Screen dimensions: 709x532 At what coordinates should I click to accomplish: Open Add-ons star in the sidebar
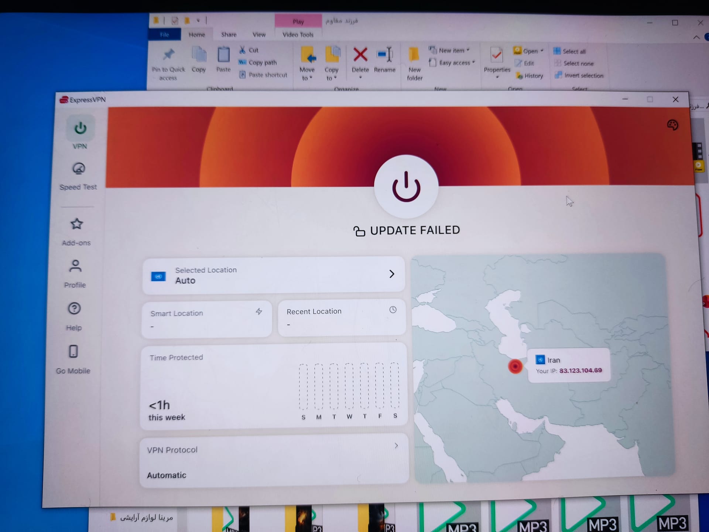76,231
